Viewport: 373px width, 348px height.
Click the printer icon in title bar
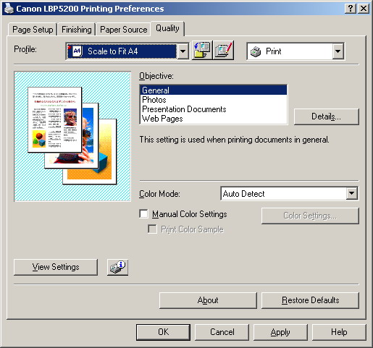[x=9, y=9]
